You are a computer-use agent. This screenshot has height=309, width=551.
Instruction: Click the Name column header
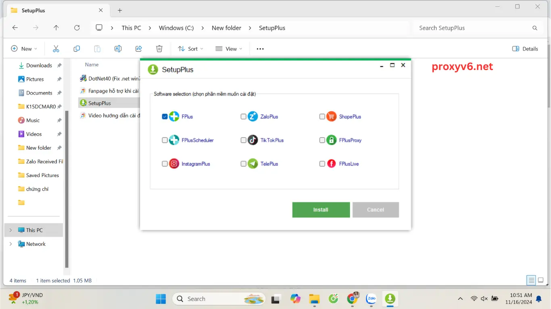click(x=92, y=64)
